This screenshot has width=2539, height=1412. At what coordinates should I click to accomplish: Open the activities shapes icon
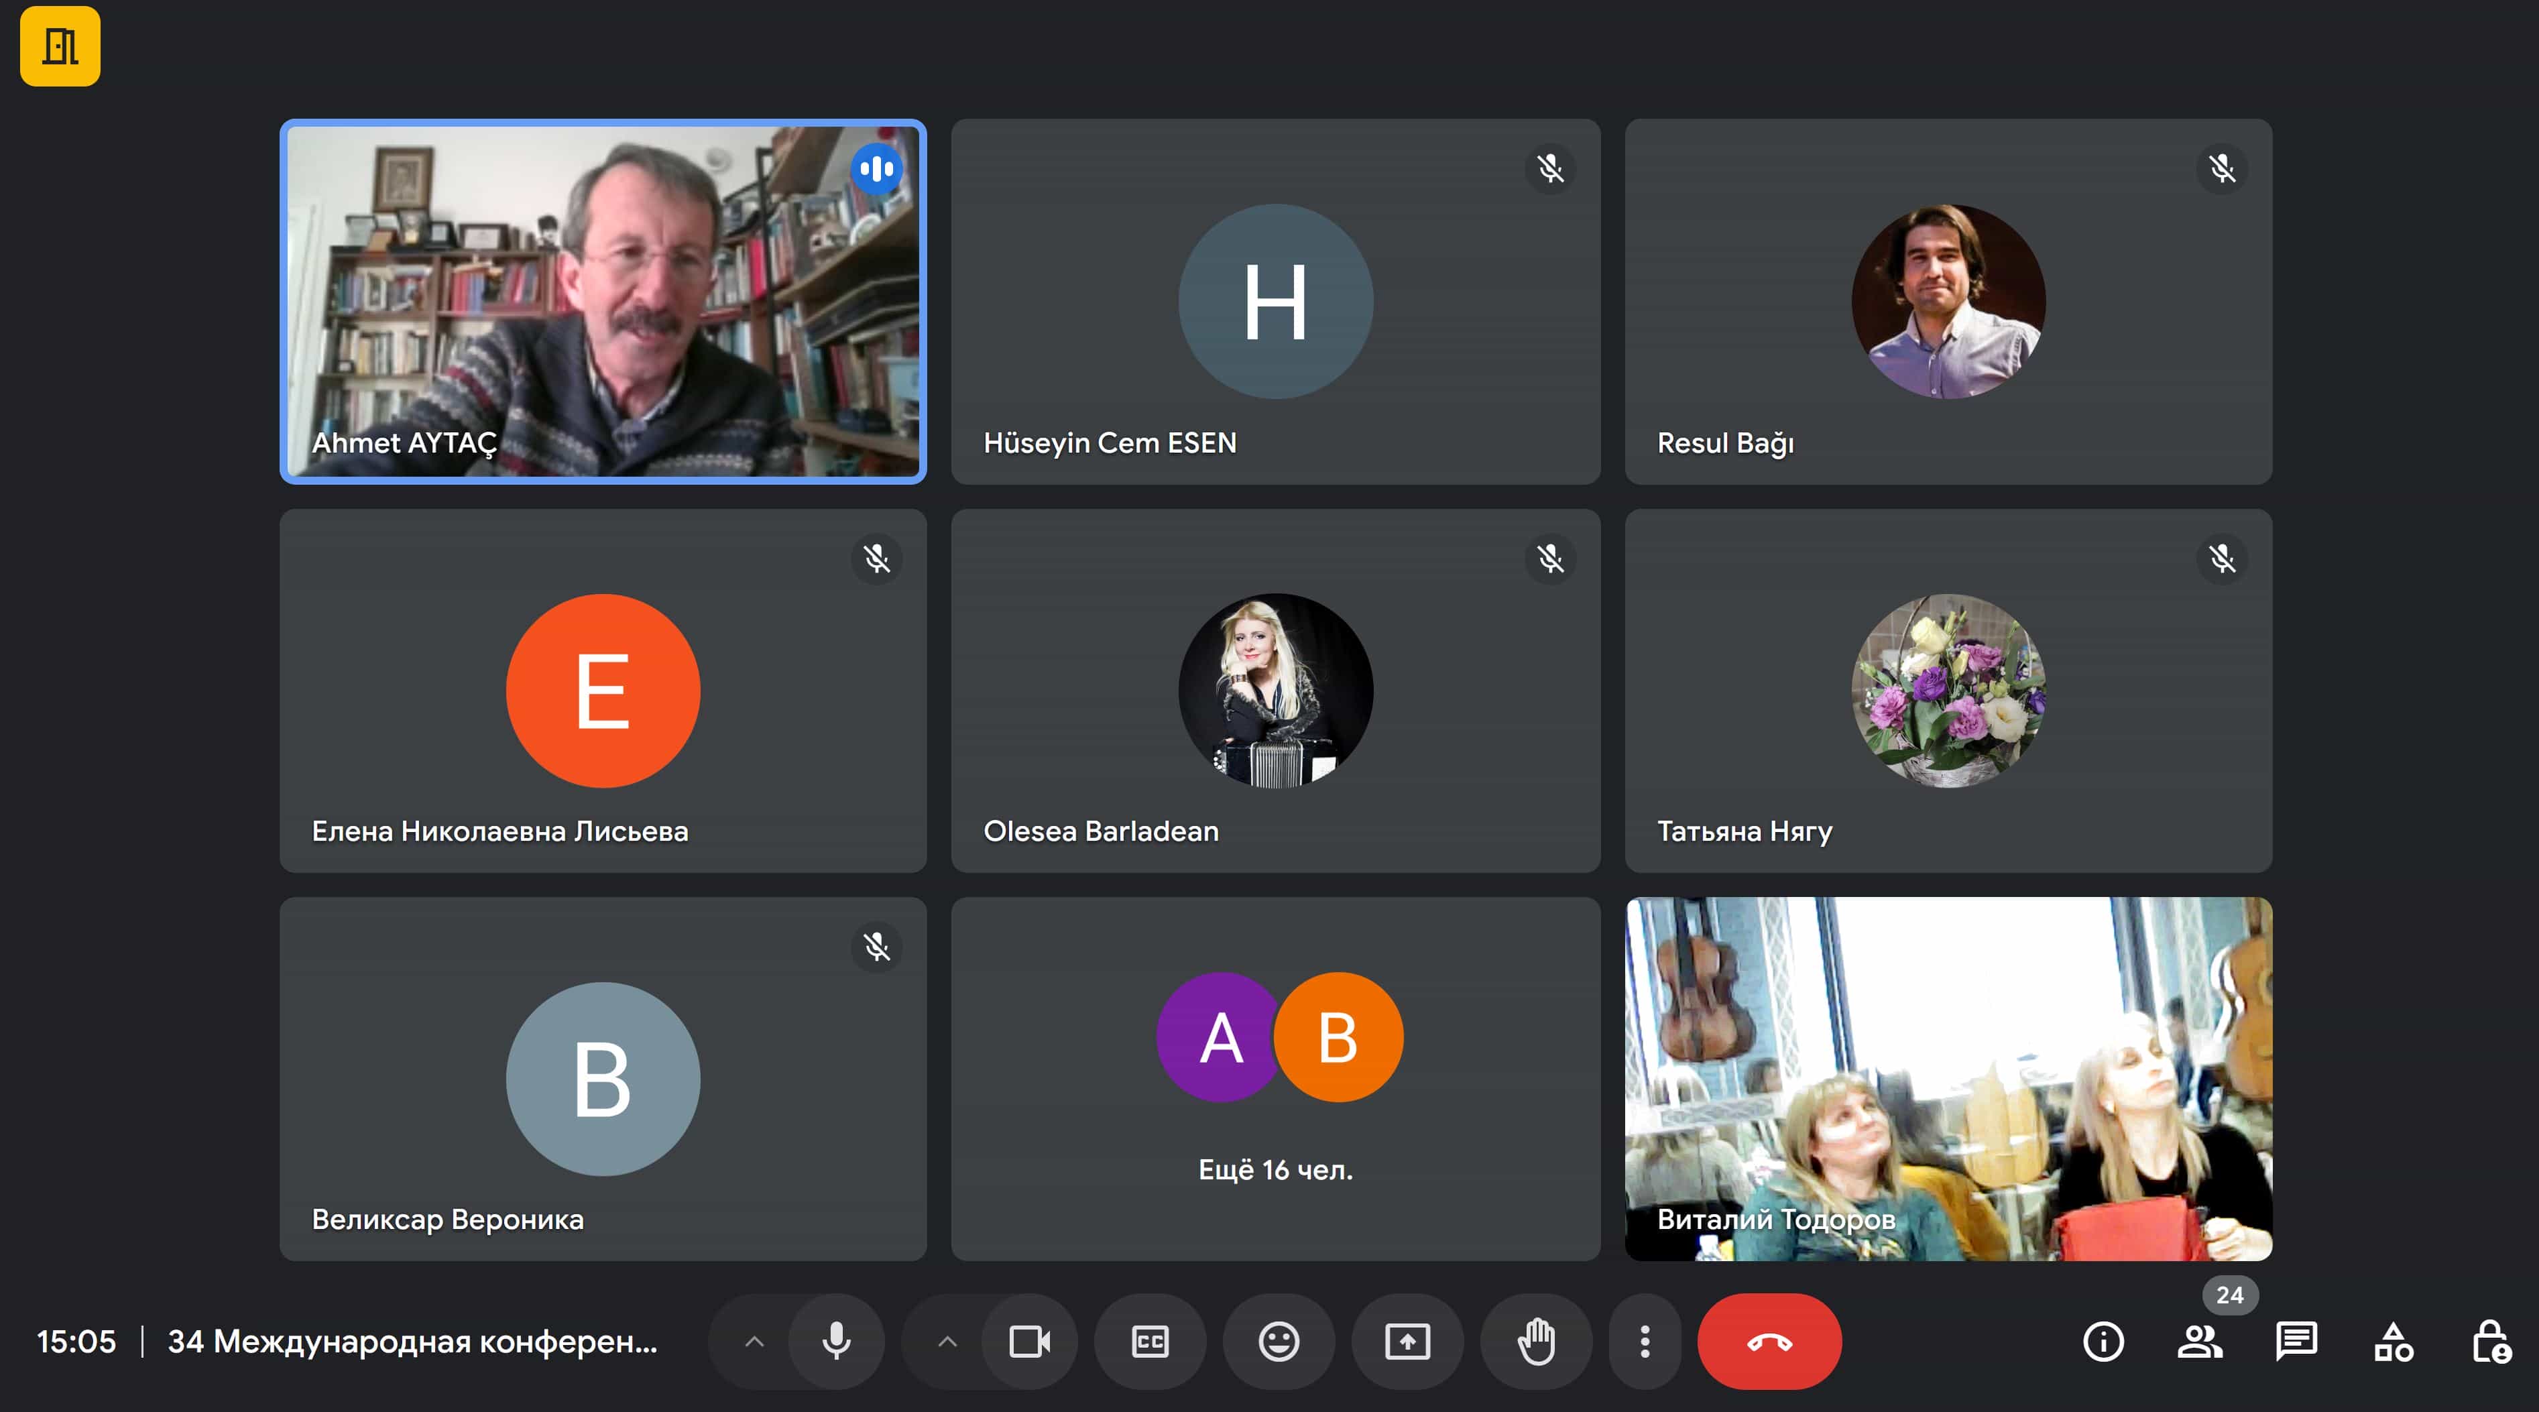pyautogui.click(x=2393, y=1341)
